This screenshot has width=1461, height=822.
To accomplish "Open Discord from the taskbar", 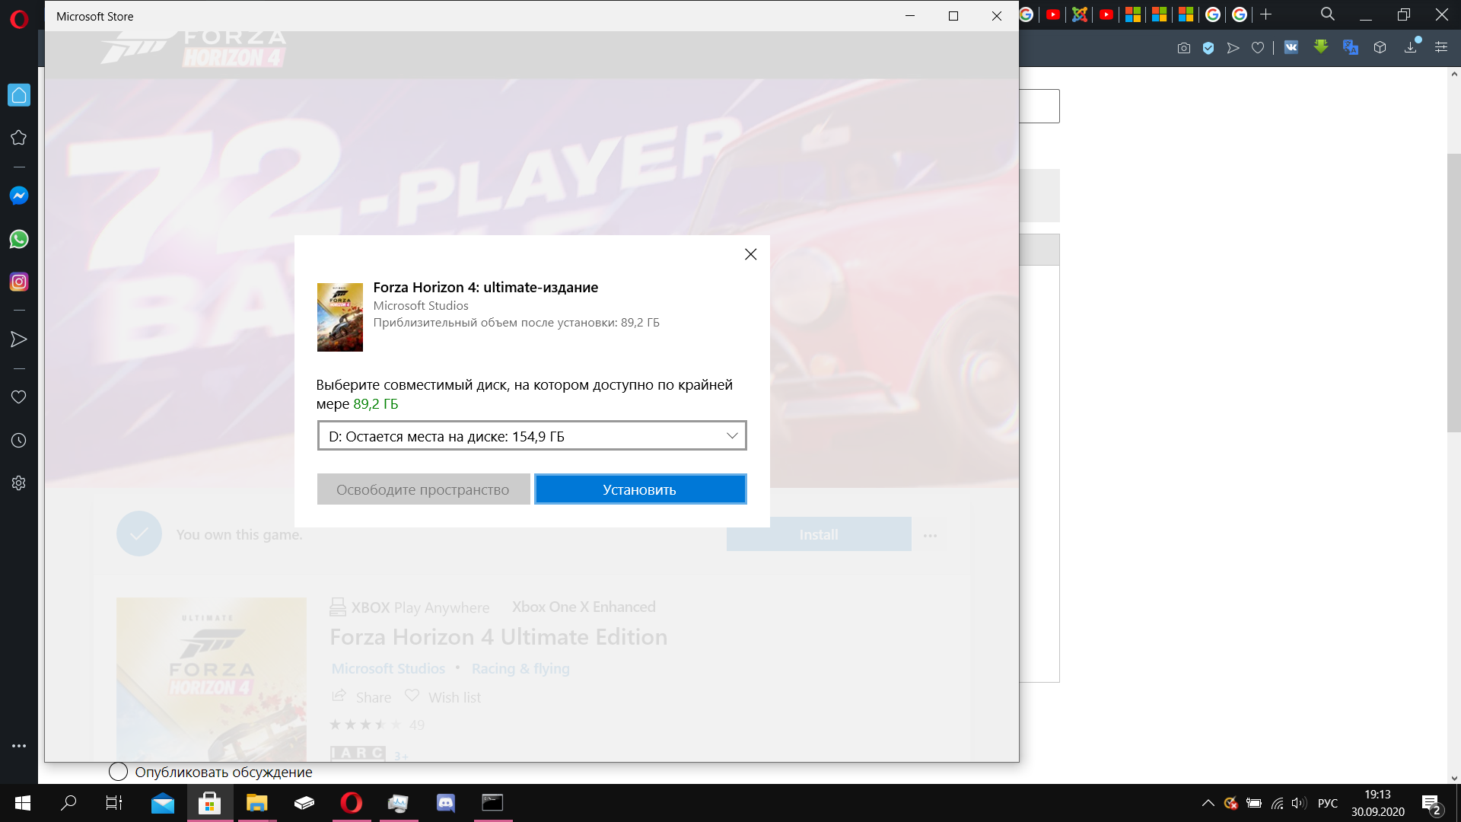I will tap(445, 803).
